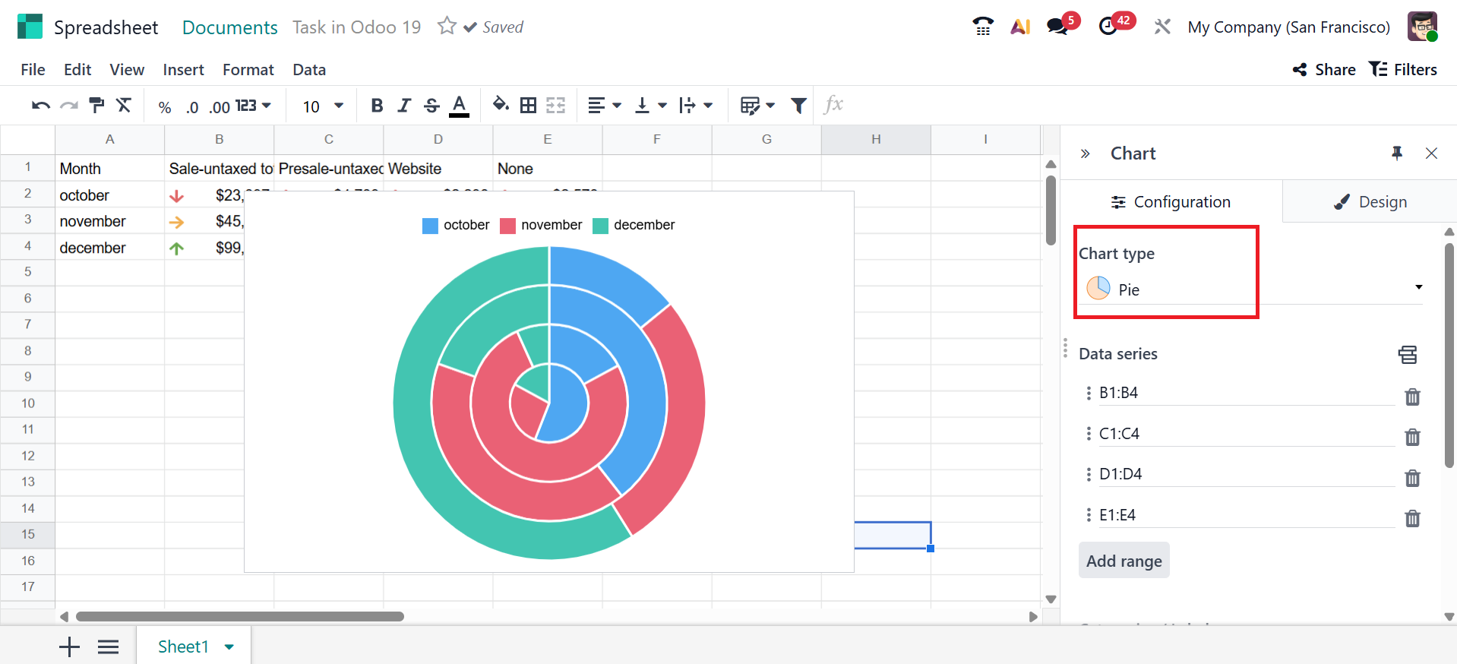Click the Clear Formatting icon
This screenshot has height=664, width=1457.
[x=124, y=106]
